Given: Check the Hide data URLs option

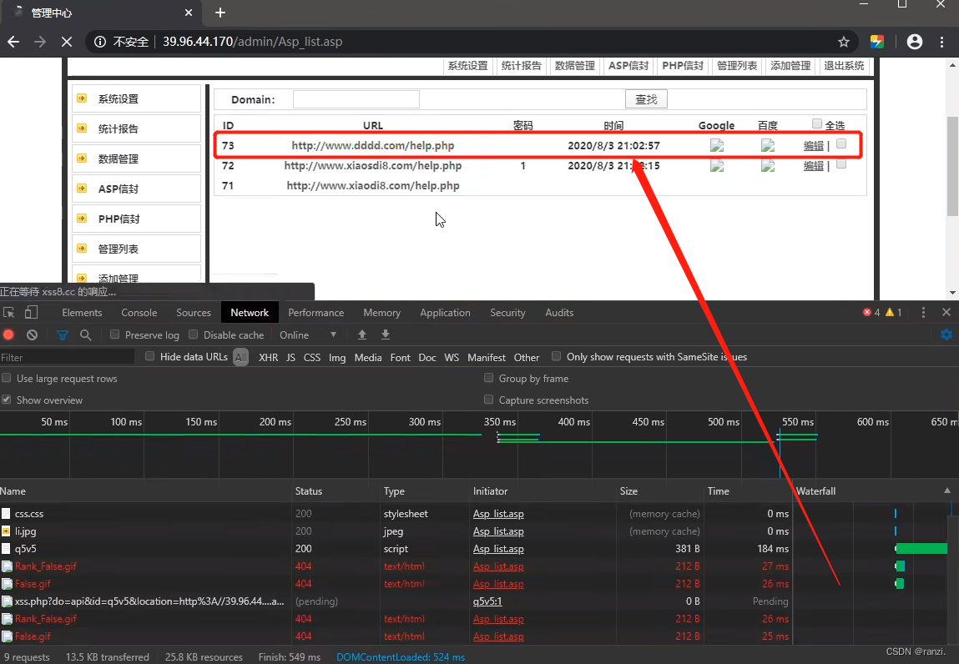Looking at the screenshot, I should [150, 356].
